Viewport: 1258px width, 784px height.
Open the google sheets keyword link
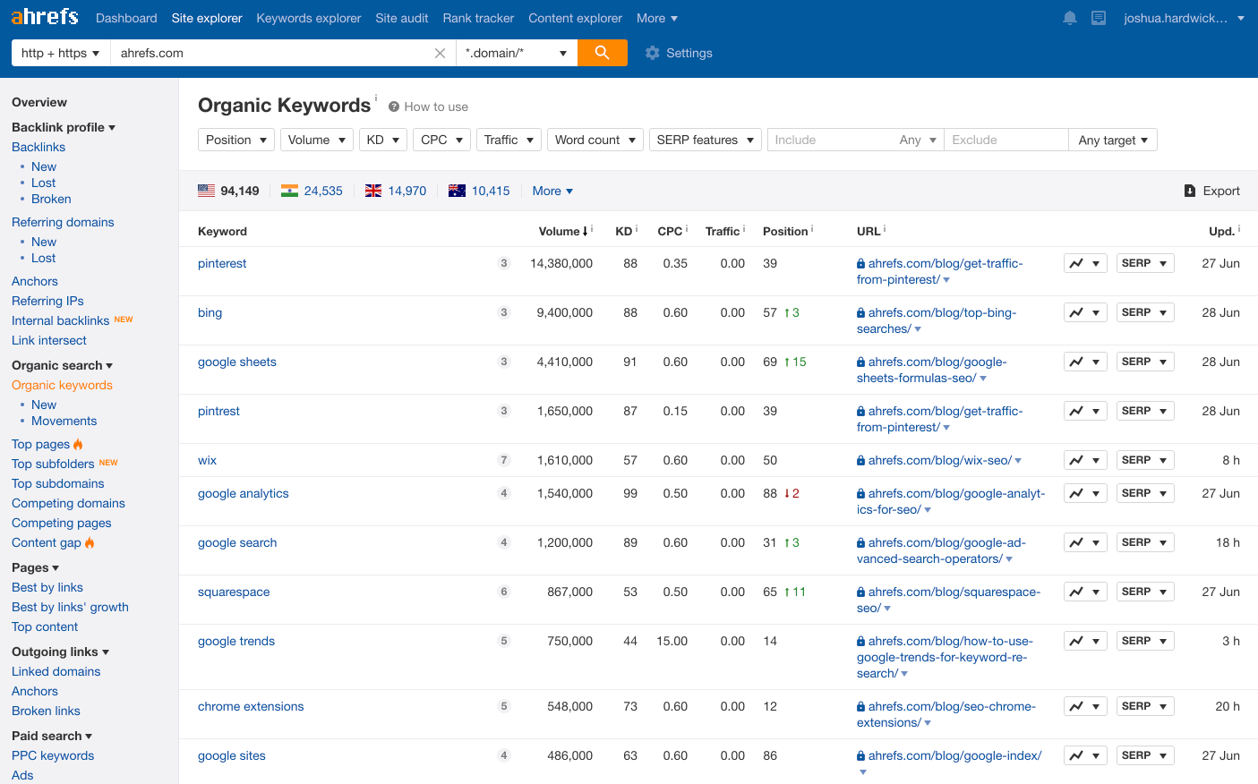[236, 362]
